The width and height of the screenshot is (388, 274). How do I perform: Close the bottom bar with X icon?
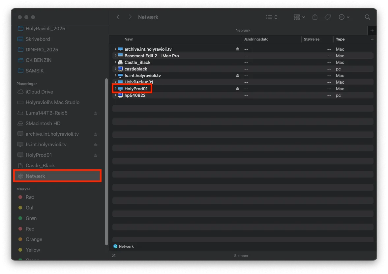(114, 256)
